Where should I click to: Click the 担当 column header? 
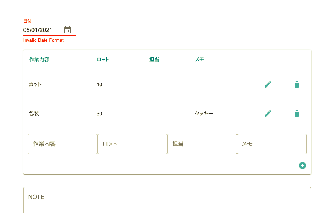click(x=154, y=60)
